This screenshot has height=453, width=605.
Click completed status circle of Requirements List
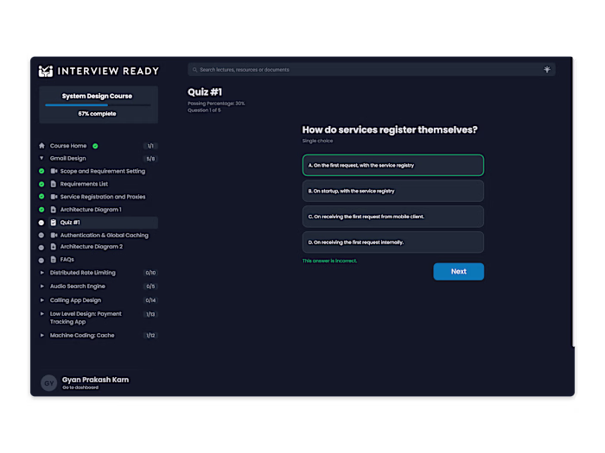[41, 184]
